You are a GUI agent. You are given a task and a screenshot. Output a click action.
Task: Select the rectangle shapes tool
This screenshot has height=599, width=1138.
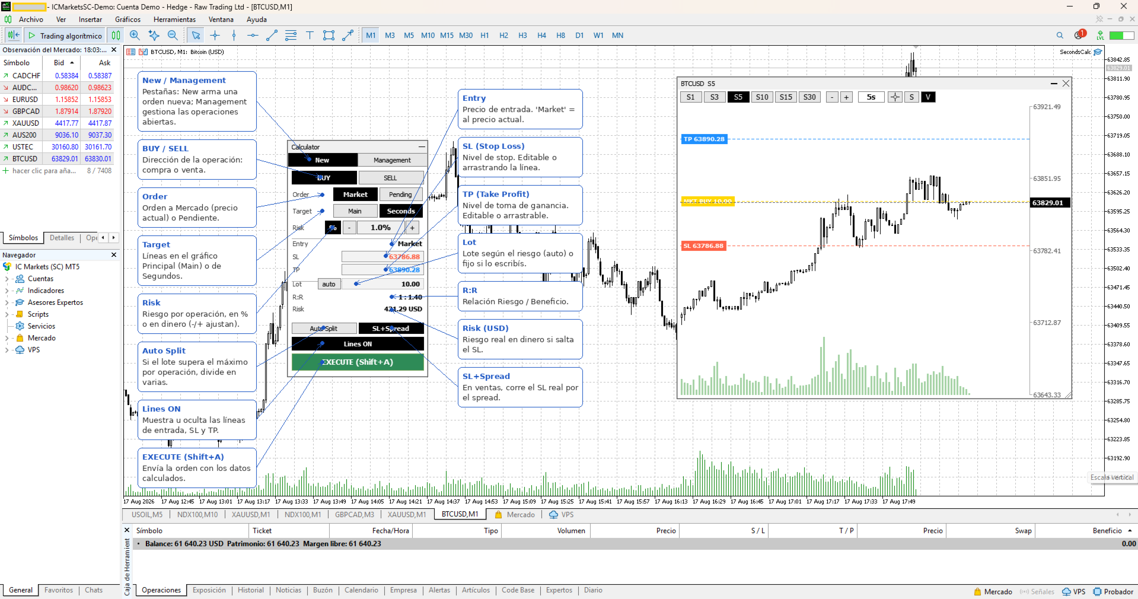pyautogui.click(x=329, y=36)
